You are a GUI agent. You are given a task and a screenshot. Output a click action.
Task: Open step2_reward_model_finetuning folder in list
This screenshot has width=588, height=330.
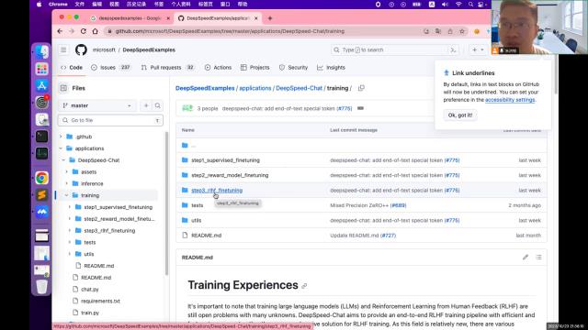click(x=230, y=175)
